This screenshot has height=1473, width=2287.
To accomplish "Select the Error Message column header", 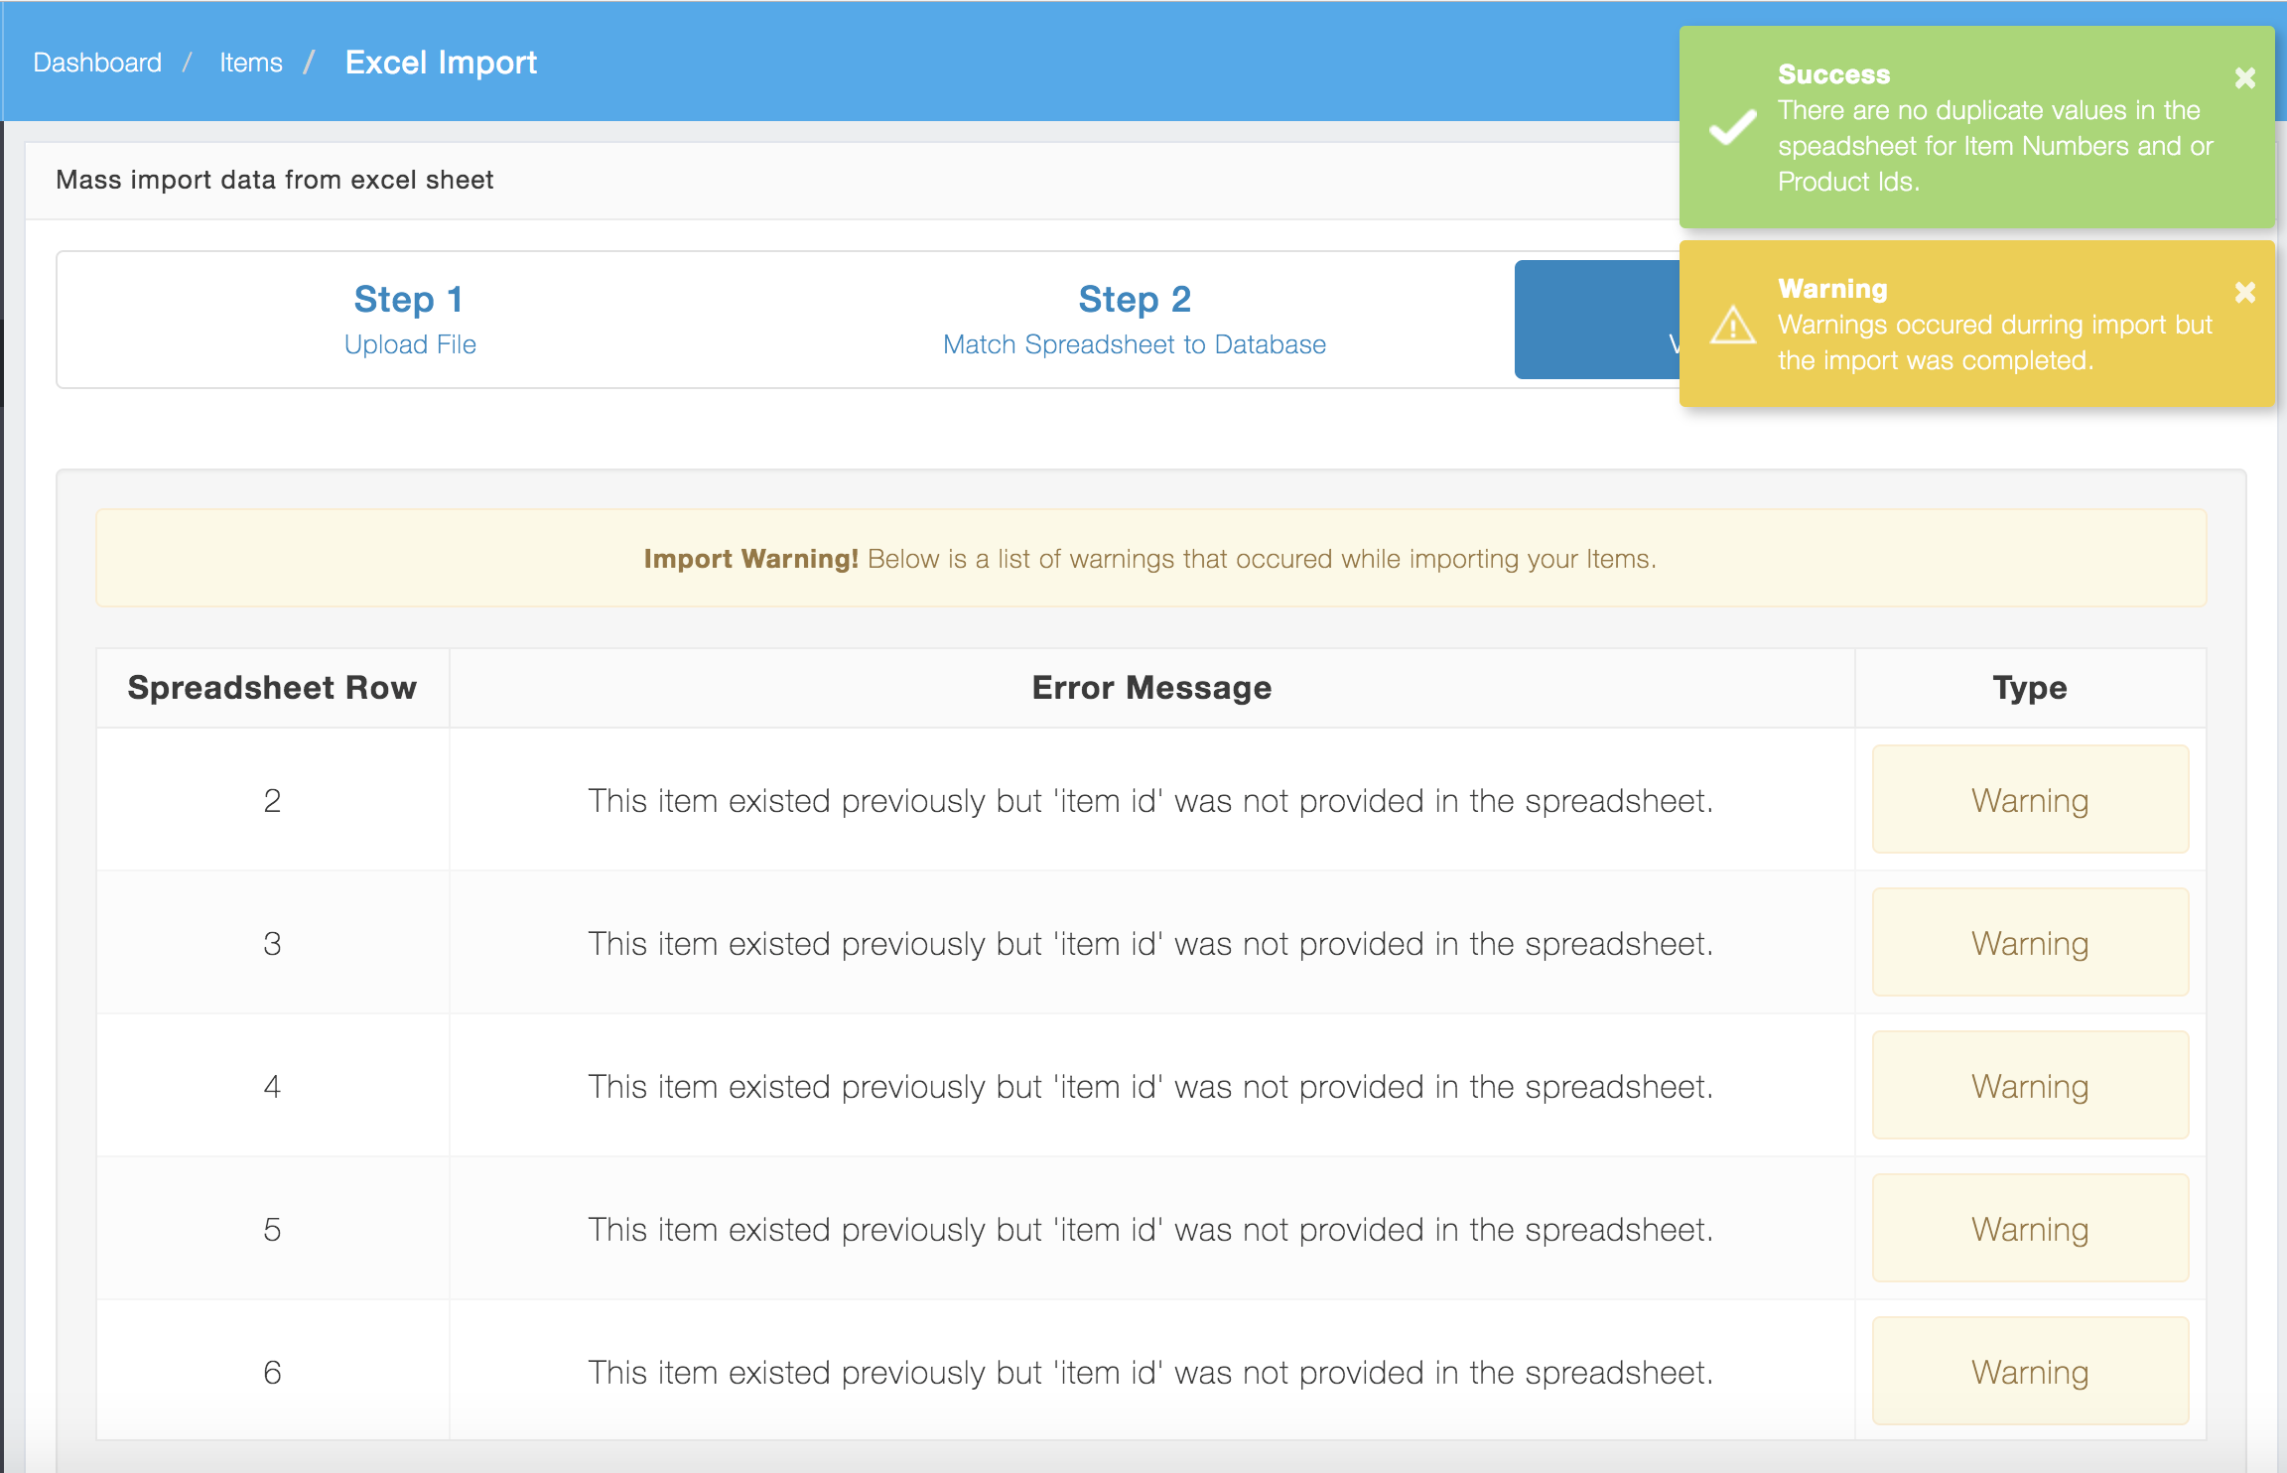I will pyautogui.click(x=1150, y=687).
